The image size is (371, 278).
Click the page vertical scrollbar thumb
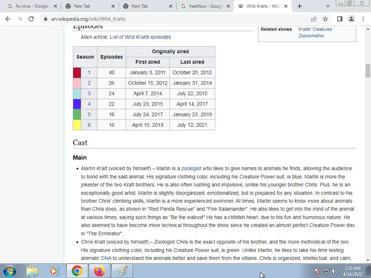(x=368, y=71)
